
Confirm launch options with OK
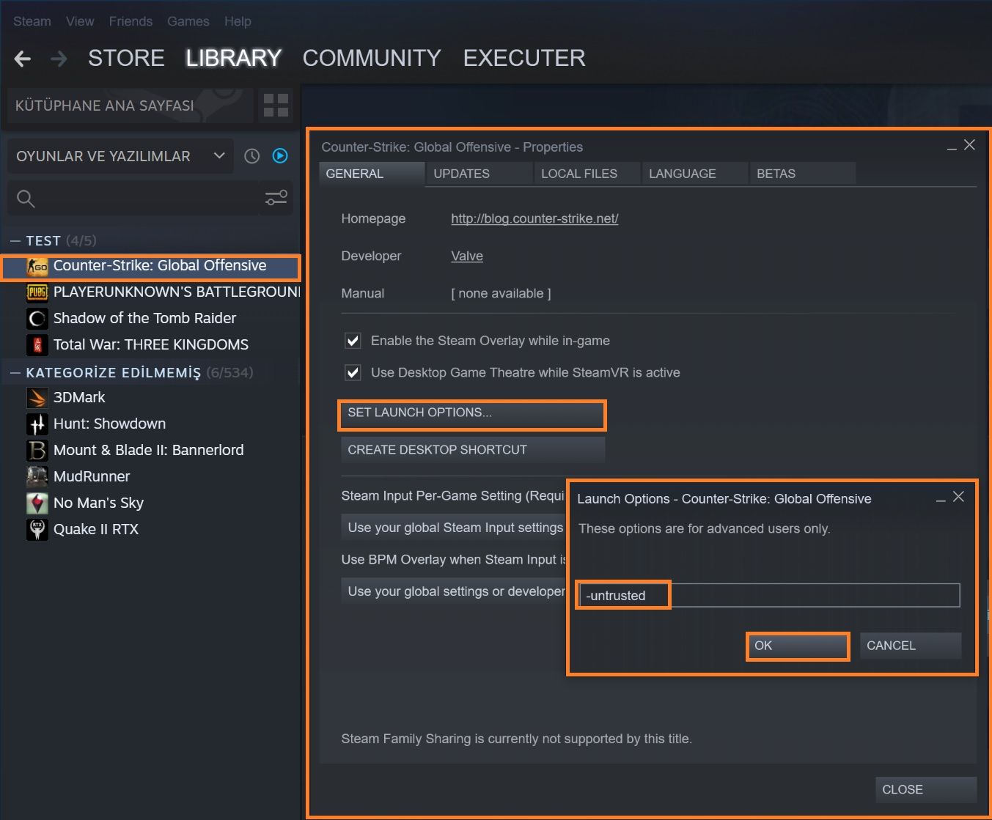pos(798,646)
